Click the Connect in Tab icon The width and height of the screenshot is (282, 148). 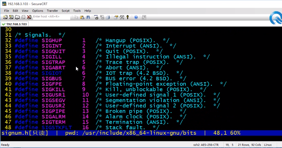coord(17,17)
